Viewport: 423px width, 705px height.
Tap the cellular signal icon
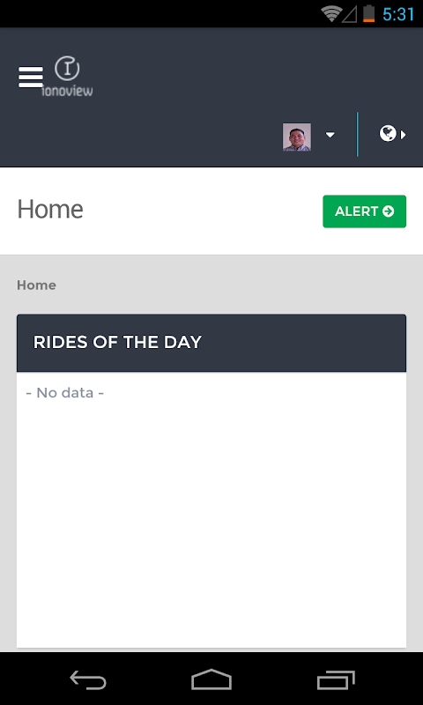point(349,14)
